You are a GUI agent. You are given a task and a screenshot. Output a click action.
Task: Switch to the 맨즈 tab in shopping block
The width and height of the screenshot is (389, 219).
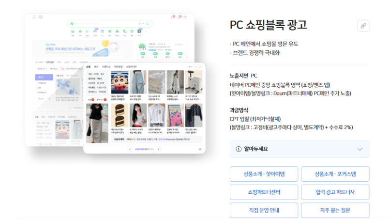tap(96, 66)
